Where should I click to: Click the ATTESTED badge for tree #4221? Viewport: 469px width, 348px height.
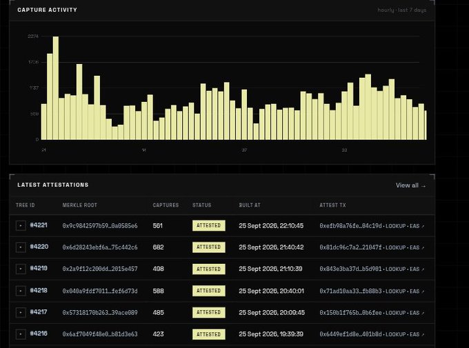[x=209, y=225]
